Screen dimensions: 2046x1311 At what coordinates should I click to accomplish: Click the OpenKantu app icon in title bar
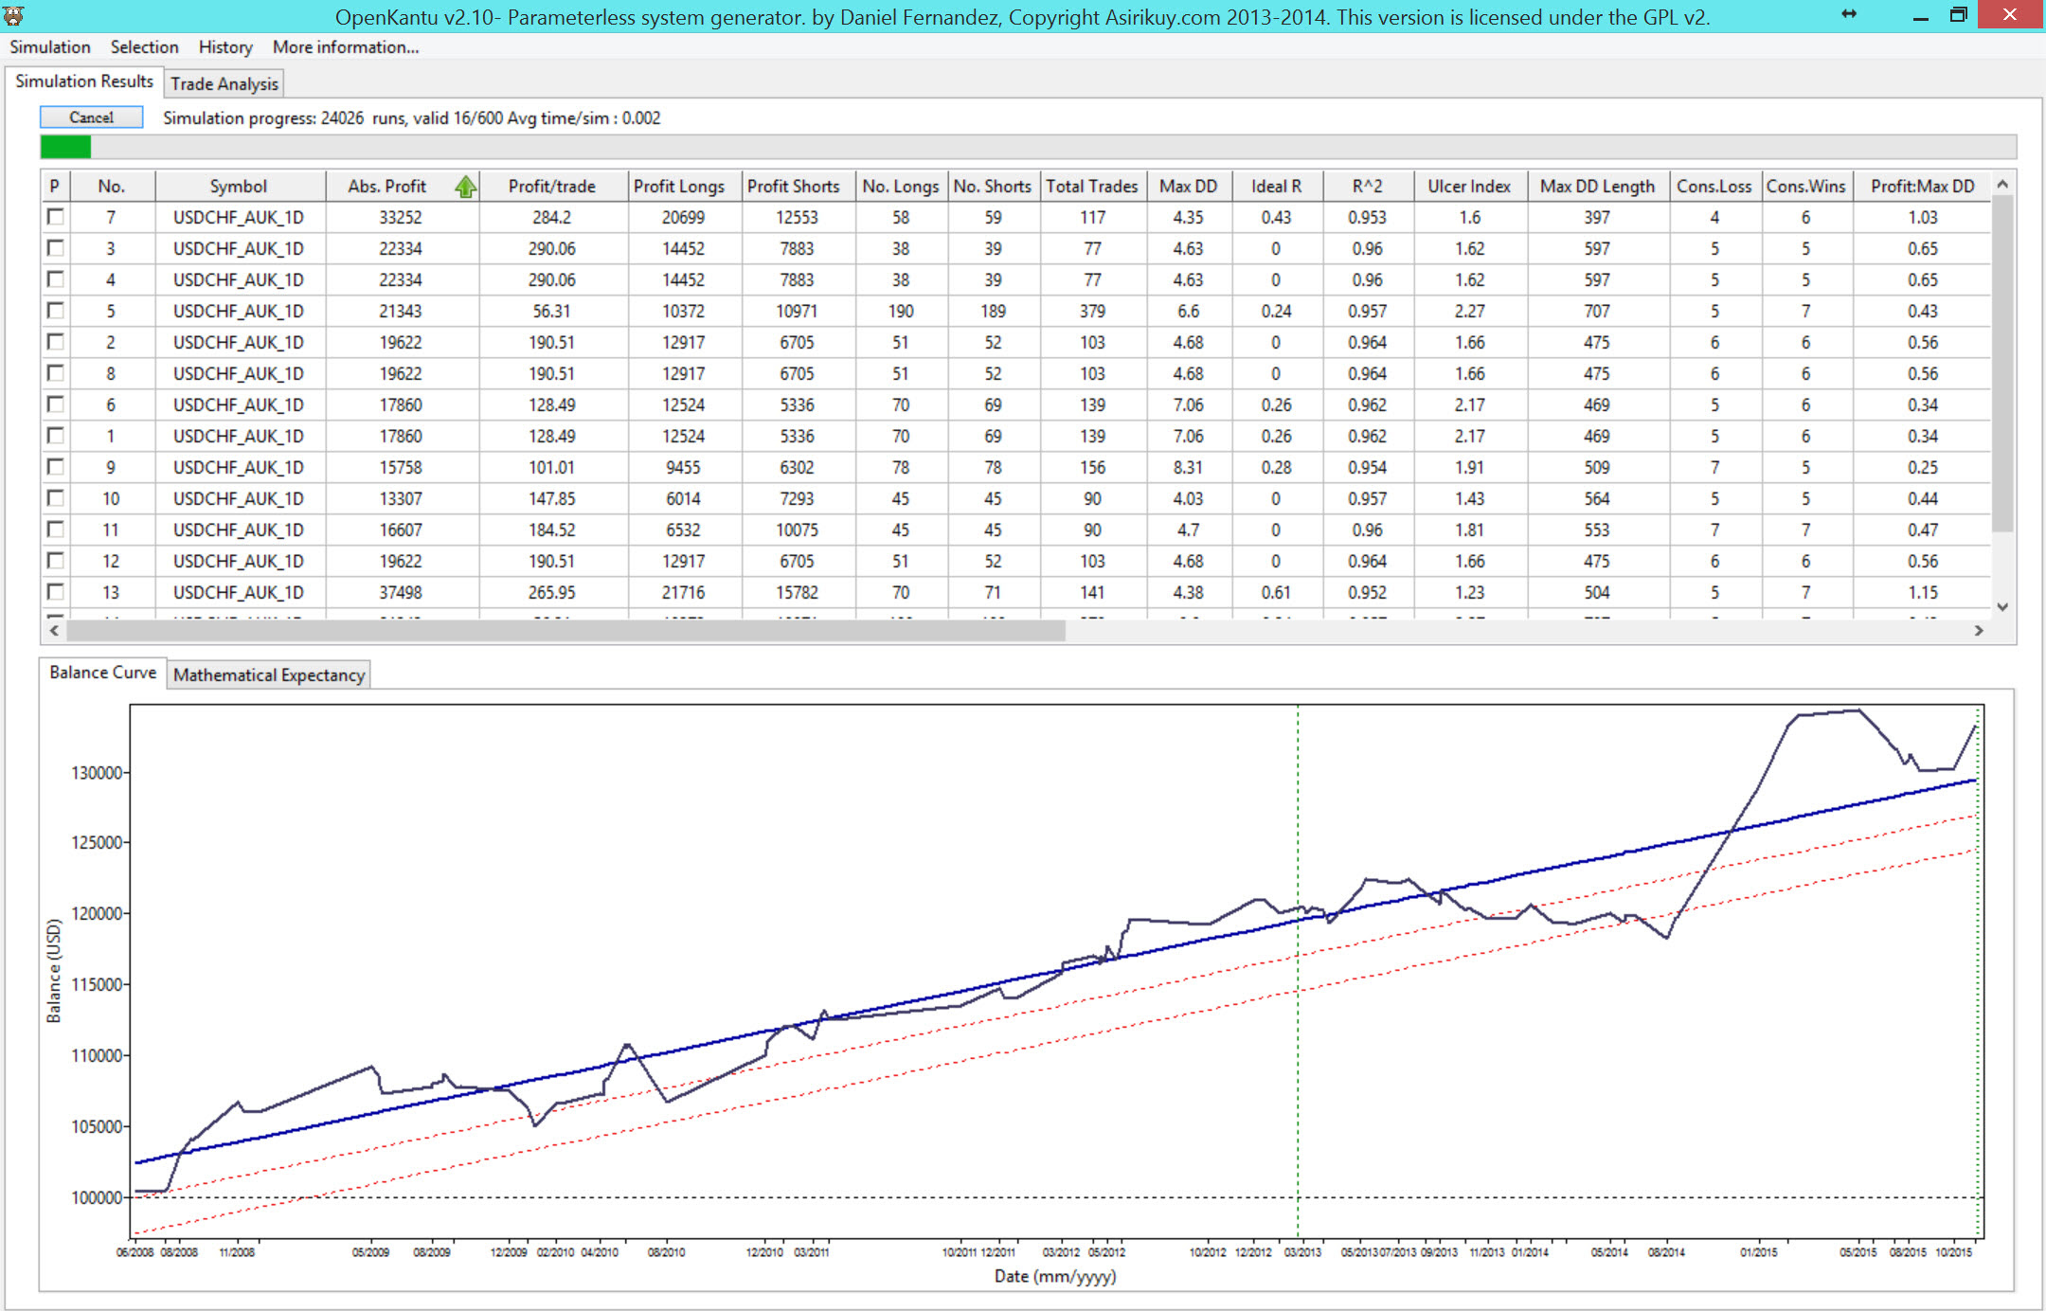pyautogui.click(x=13, y=15)
